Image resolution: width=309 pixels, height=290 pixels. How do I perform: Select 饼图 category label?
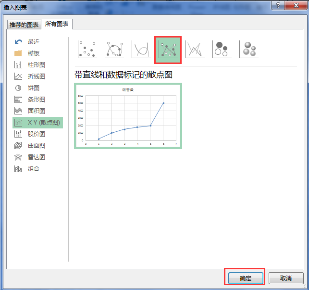point(34,88)
